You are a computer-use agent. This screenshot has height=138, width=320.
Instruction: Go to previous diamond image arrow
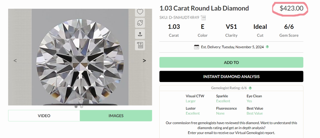pos(15,60)
